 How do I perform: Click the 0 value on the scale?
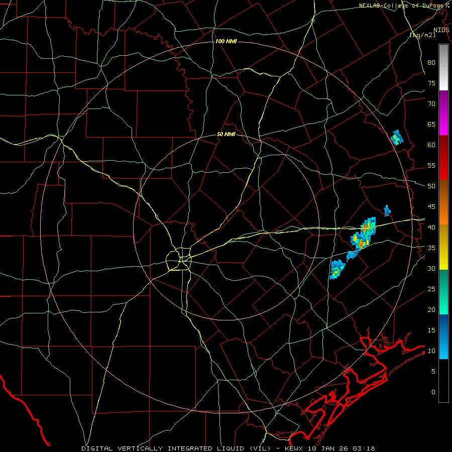pos(433,392)
